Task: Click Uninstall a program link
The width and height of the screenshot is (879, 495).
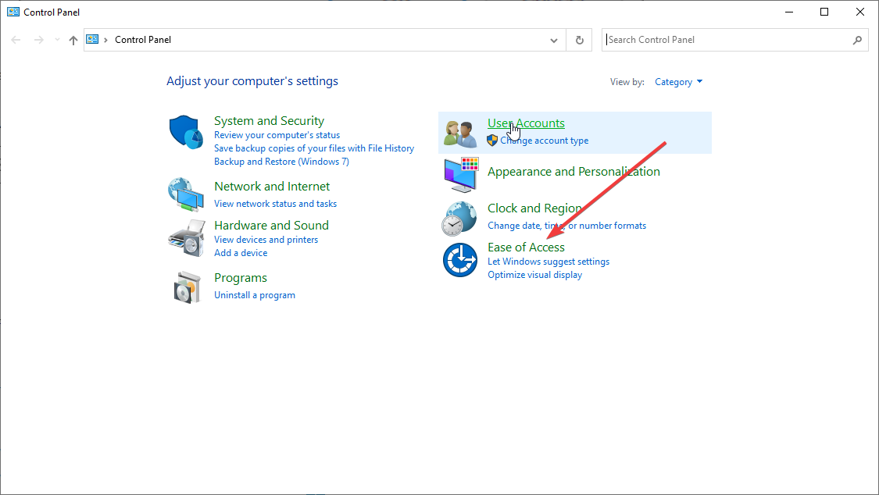Action: [x=255, y=295]
